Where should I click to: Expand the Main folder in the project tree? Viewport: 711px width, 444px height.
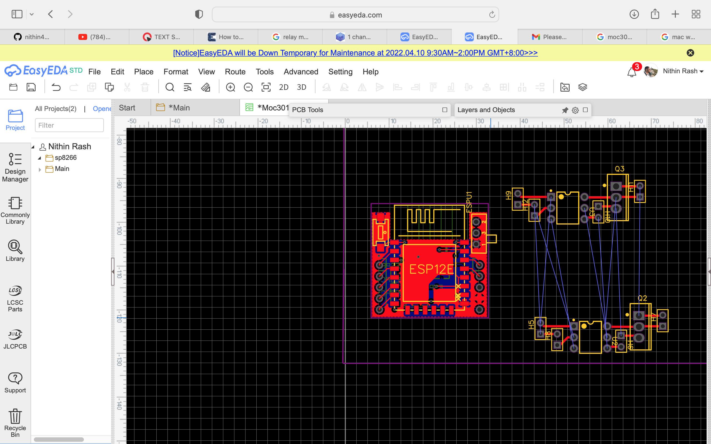[40, 170]
